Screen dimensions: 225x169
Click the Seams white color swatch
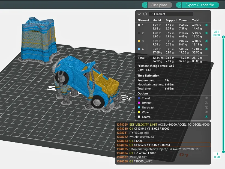(x=139, y=117)
